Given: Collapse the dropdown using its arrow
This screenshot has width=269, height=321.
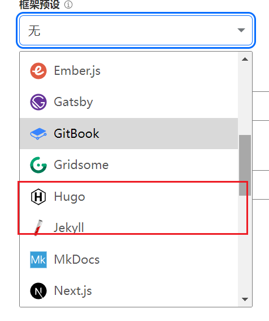Looking at the screenshot, I should [x=241, y=30].
